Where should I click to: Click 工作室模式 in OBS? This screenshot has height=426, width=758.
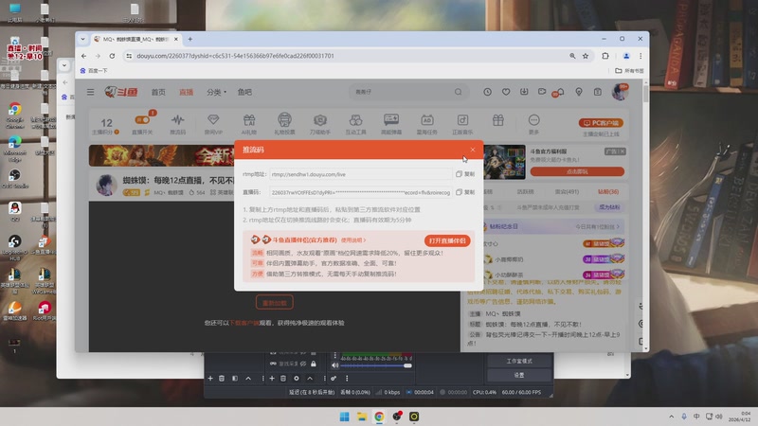pos(519,362)
